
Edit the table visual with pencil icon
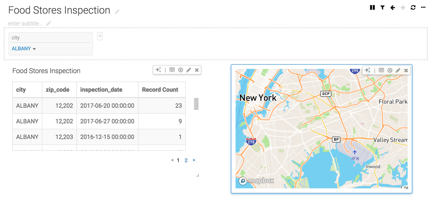tap(189, 70)
